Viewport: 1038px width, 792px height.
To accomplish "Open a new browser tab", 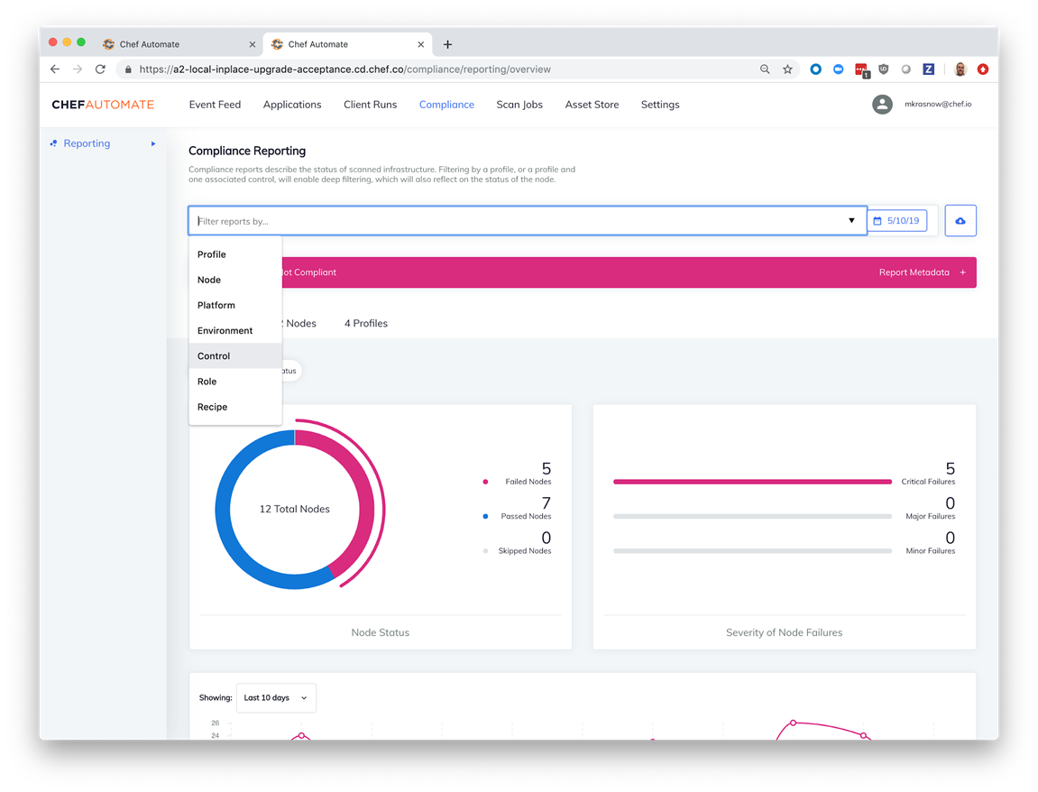I will point(447,44).
